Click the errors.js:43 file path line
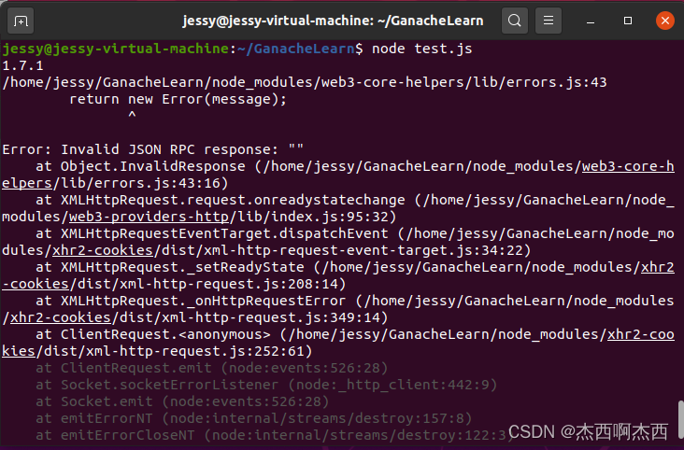684x450 pixels. click(305, 82)
